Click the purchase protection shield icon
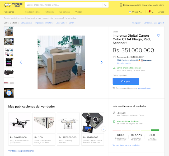The height and width of the screenshot is (156, 169). [114, 88]
